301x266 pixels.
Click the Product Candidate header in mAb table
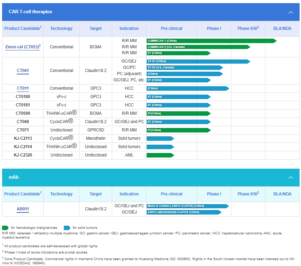[23, 194]
